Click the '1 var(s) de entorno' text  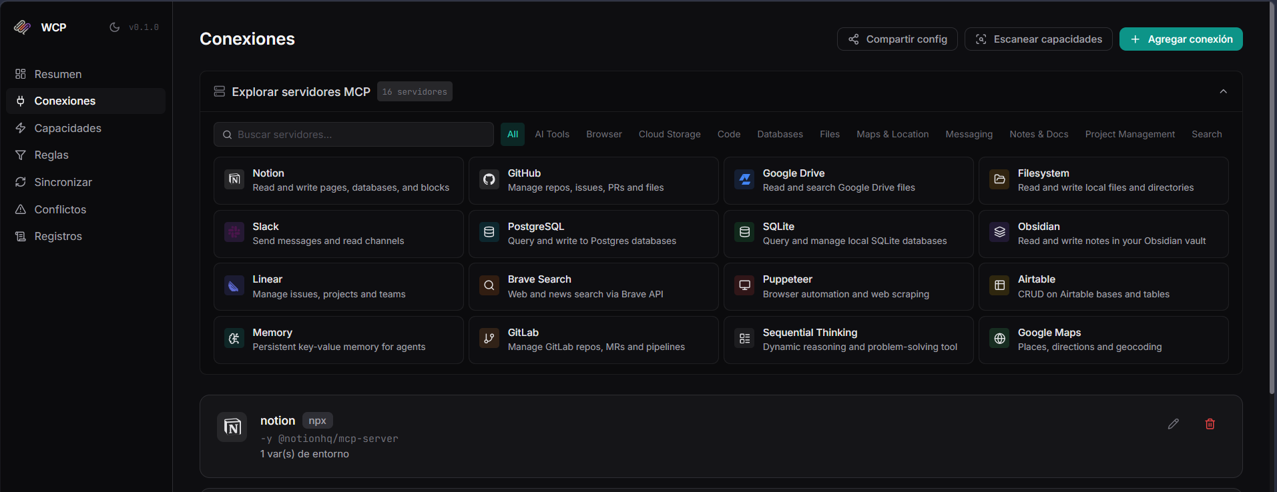coord(304,454)
